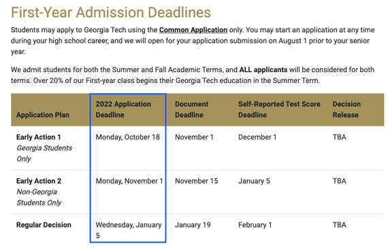Click the Decision Release column header
Viewport: 388px width, 247px height.
pyautogui.click(x=346, y=110)
